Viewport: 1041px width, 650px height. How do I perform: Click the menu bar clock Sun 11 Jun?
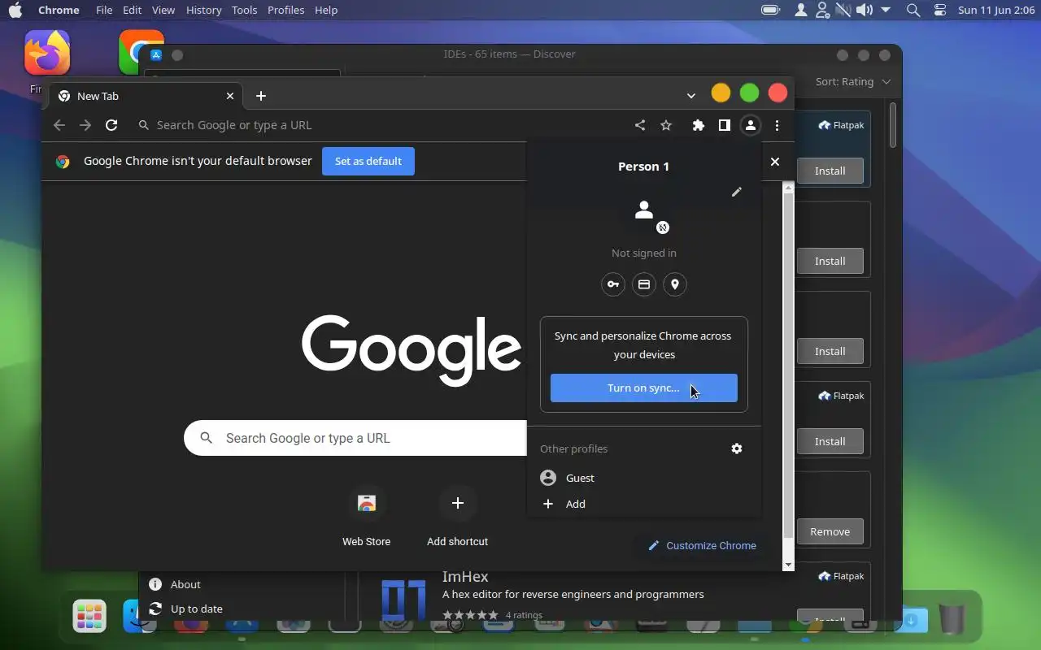pos(996,10)
